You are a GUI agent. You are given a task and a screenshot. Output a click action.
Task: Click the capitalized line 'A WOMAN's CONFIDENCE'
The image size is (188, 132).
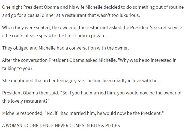pos(61,125)
